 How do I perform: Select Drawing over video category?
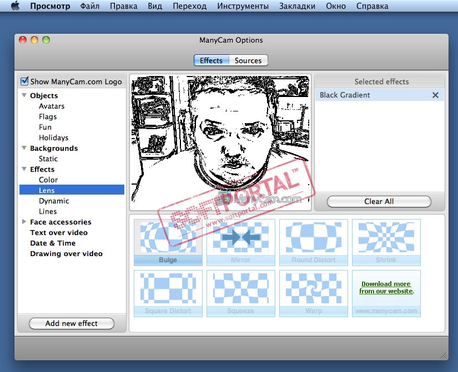tap(66, 253)
